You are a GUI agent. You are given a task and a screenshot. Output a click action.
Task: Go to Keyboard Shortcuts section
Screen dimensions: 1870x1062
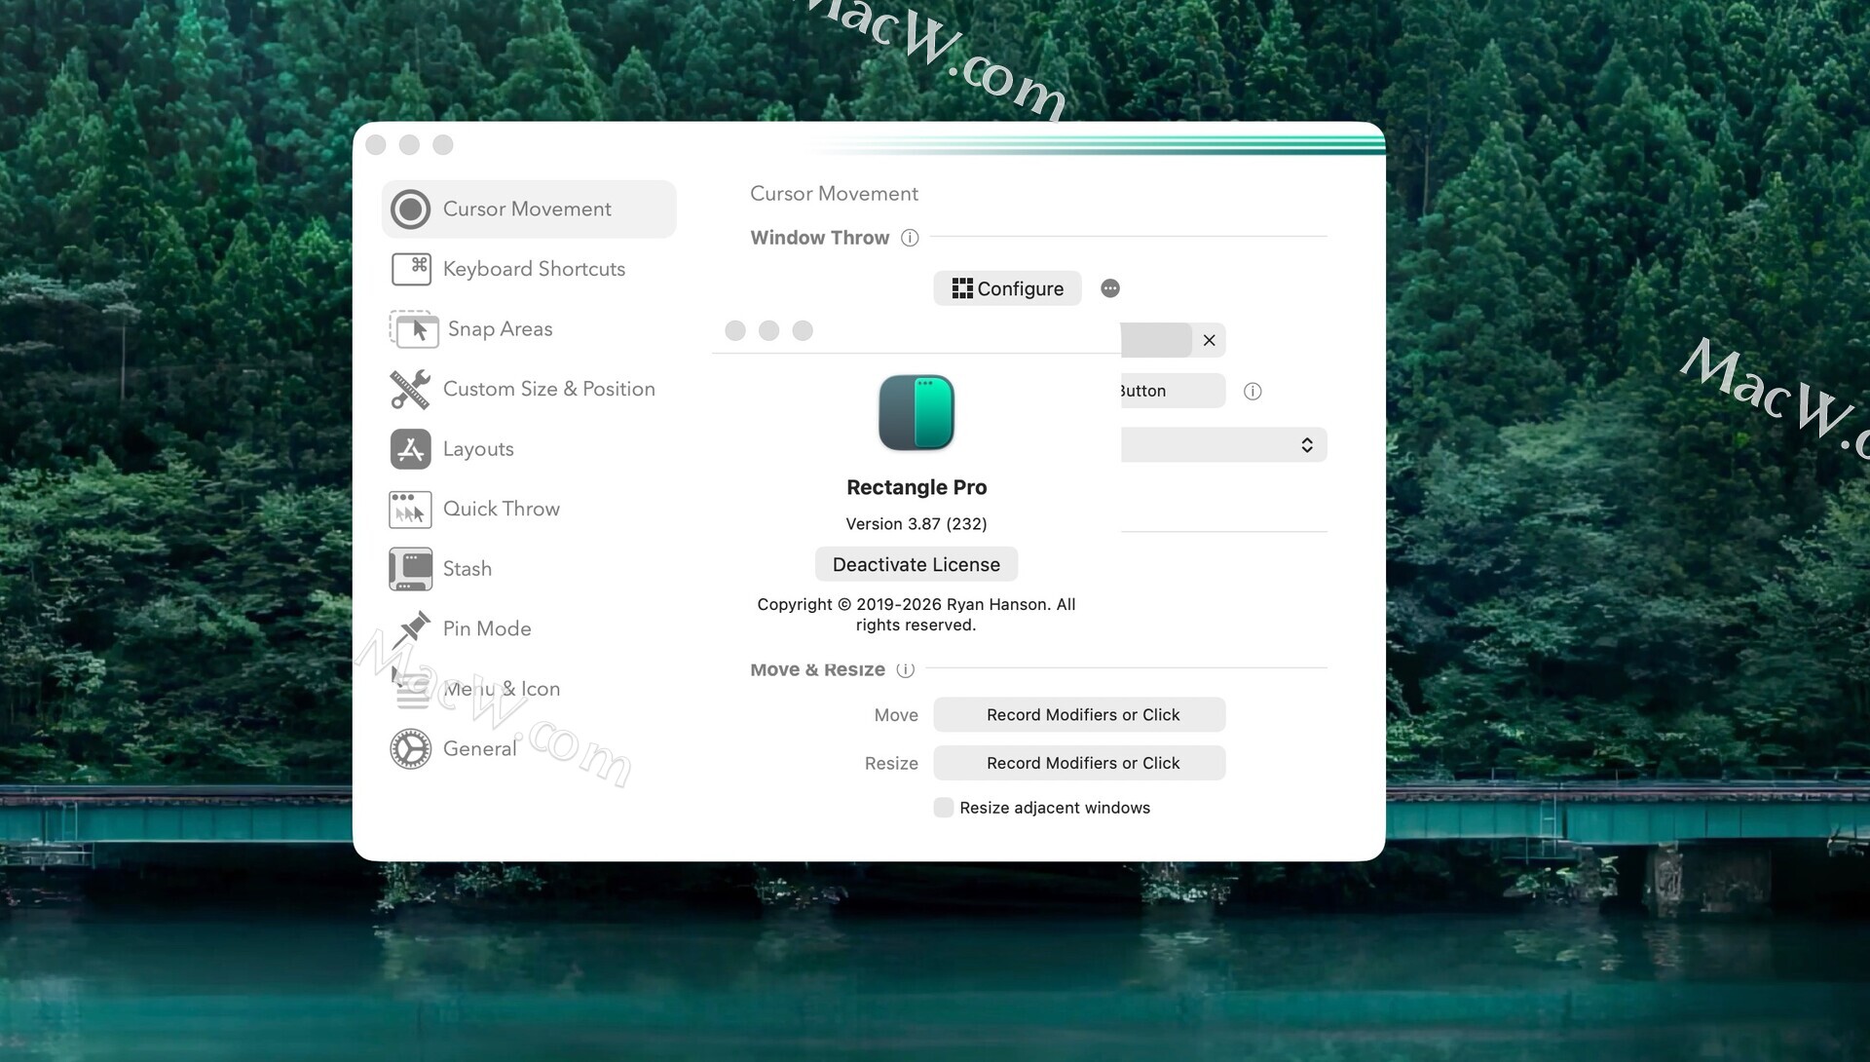(x=534, y=269)
